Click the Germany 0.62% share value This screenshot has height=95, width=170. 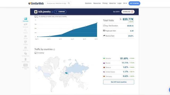point(126,76)
